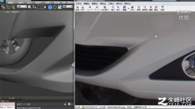Expand the Edit button dropdown arrow
The width and height of the screenshot is (195, 109).
[128, 8]
